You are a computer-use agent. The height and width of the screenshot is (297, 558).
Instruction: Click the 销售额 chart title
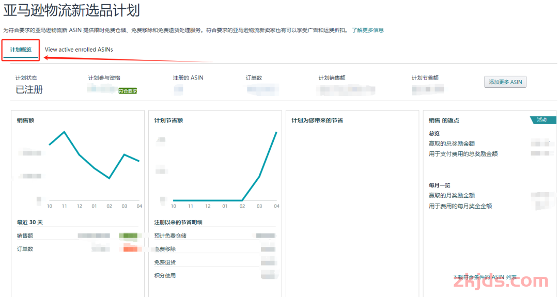(x=26, y=120)
